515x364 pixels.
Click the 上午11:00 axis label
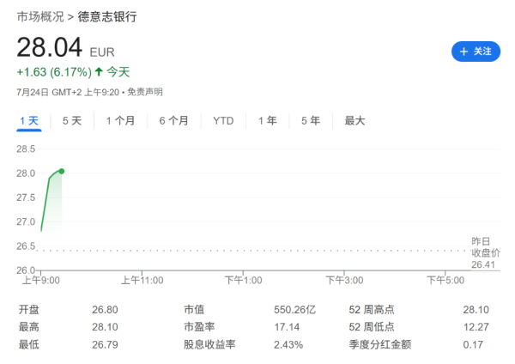coord(142,280)
